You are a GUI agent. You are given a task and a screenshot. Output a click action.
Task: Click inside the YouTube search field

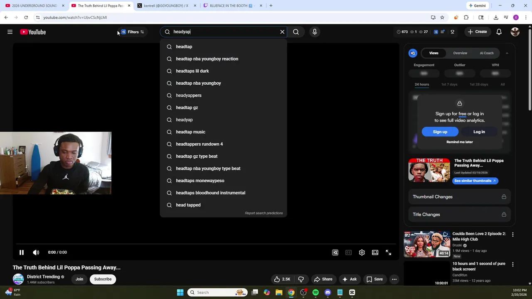point(224,32)
